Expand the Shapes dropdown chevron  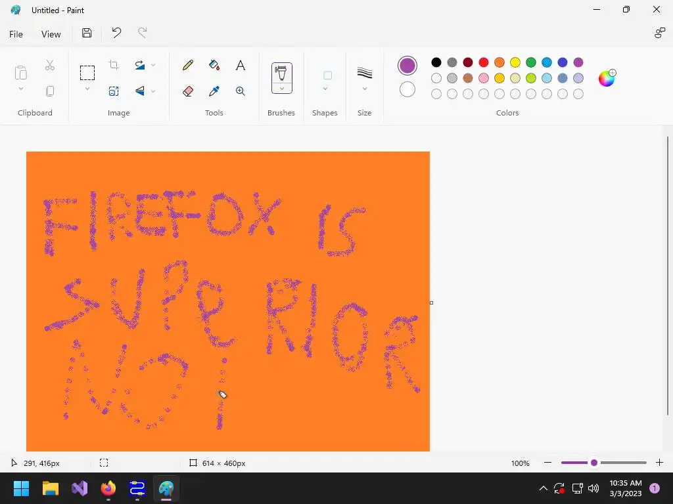coord(325,89)
